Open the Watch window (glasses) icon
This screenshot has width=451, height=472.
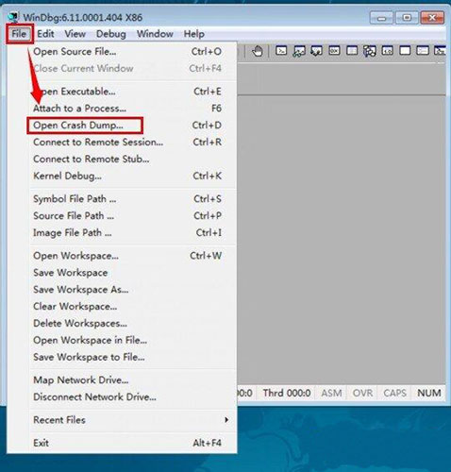point(299,51)
